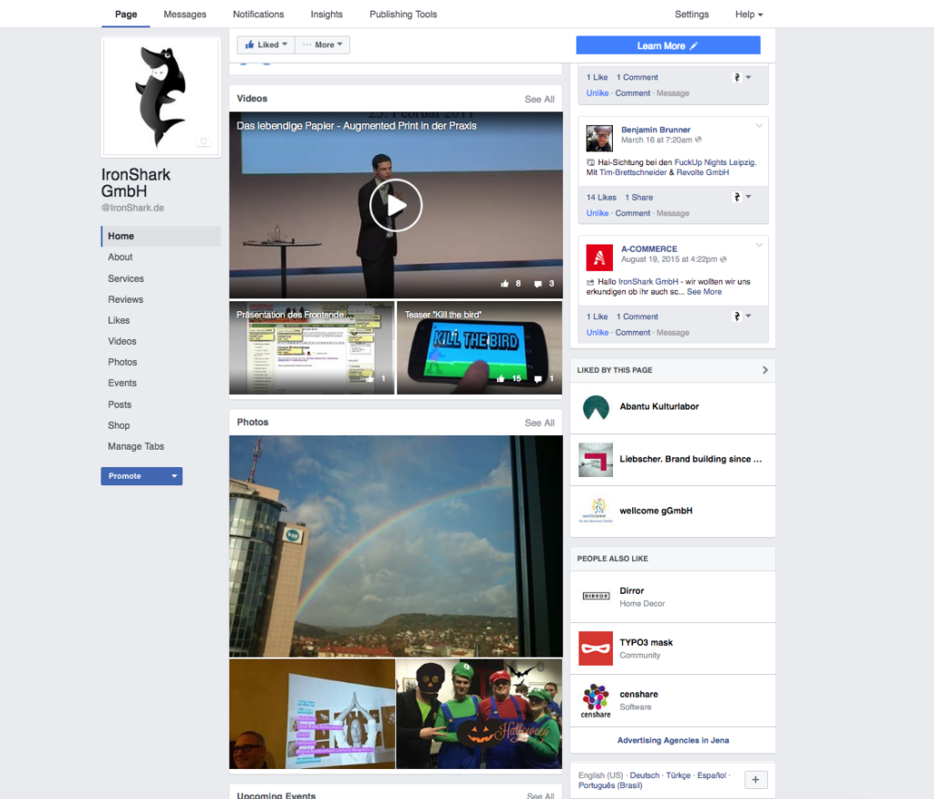Open Services in the sidebar
The image size is (934, 799).
tap(126, 279)
